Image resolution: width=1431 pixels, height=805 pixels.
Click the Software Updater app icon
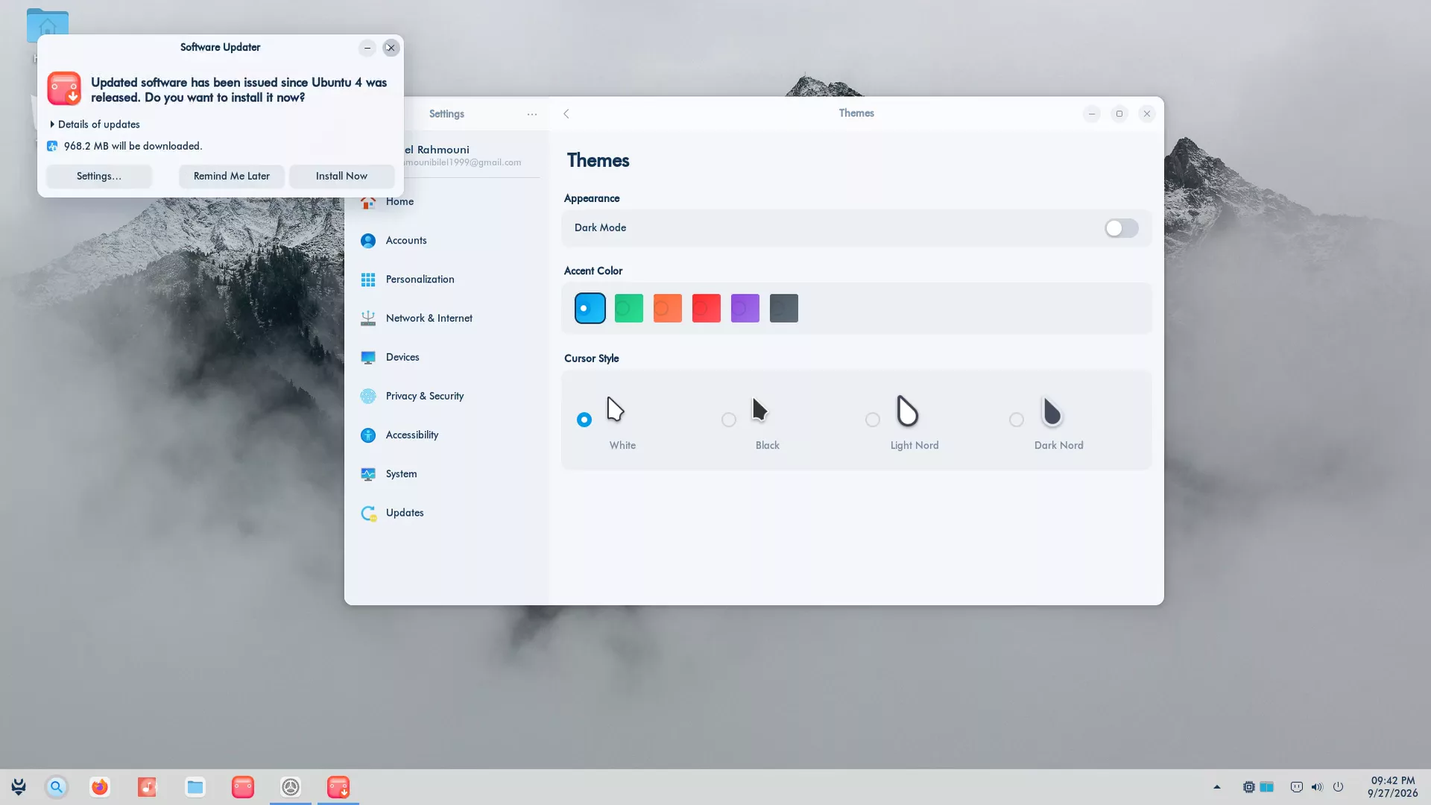click(64, 89)
